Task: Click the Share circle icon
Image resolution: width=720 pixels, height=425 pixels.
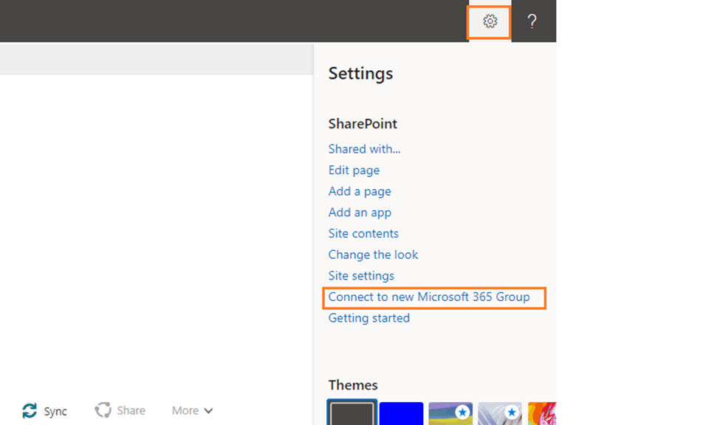Action: pos(103,410)
